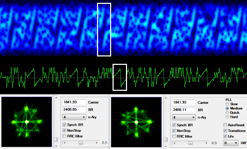247x149 pixels.
Task: Toggle the Life checkbox
Action: point(225,136)
